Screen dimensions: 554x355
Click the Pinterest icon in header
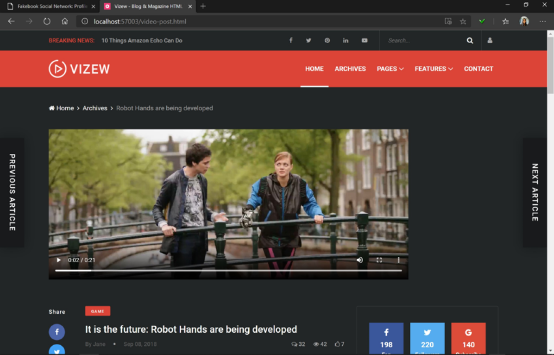point(327,40)
